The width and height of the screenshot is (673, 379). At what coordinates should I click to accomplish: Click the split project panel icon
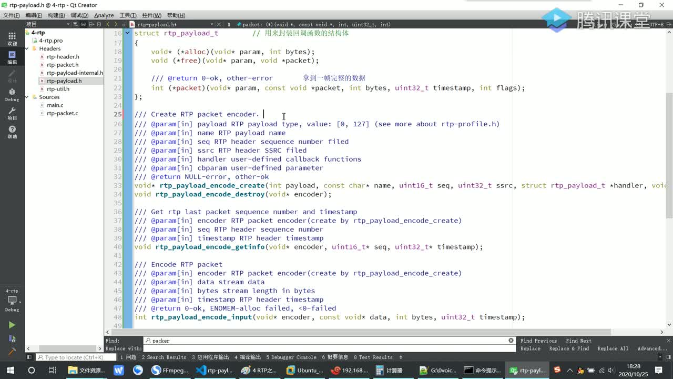93,24
